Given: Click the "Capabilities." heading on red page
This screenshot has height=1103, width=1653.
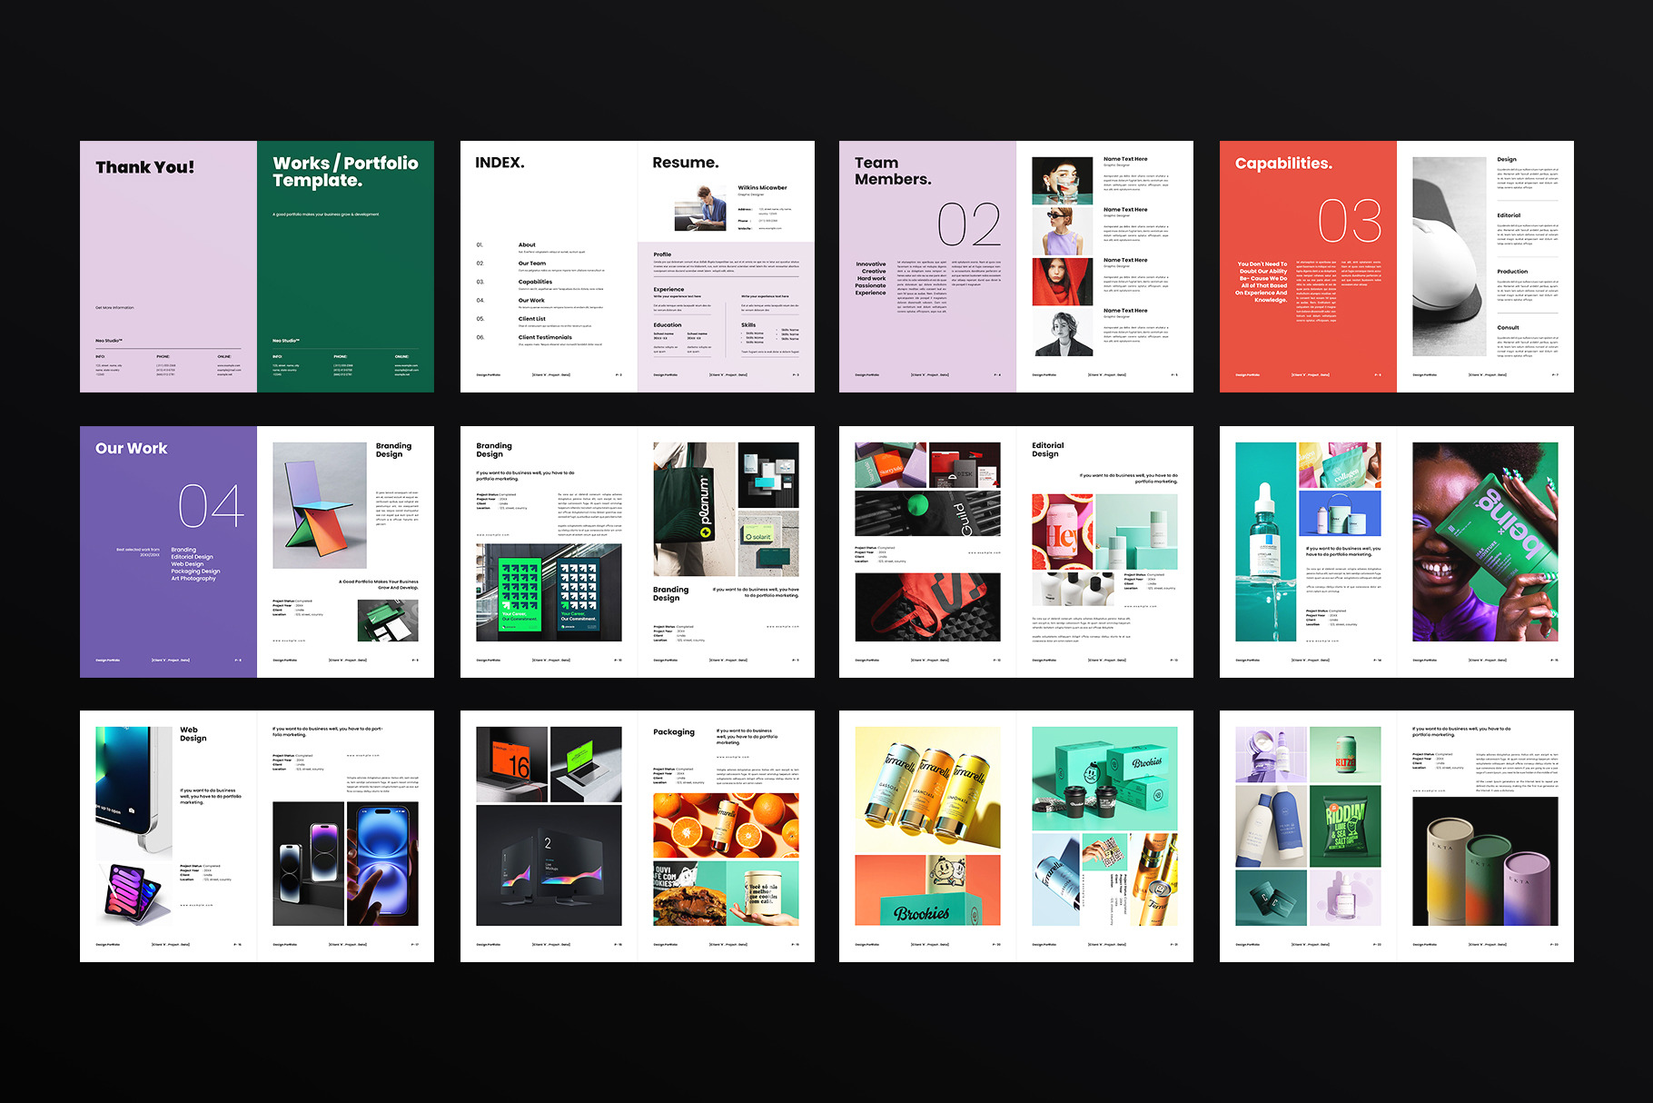Looking at the screenshot, I should 1282,164.
